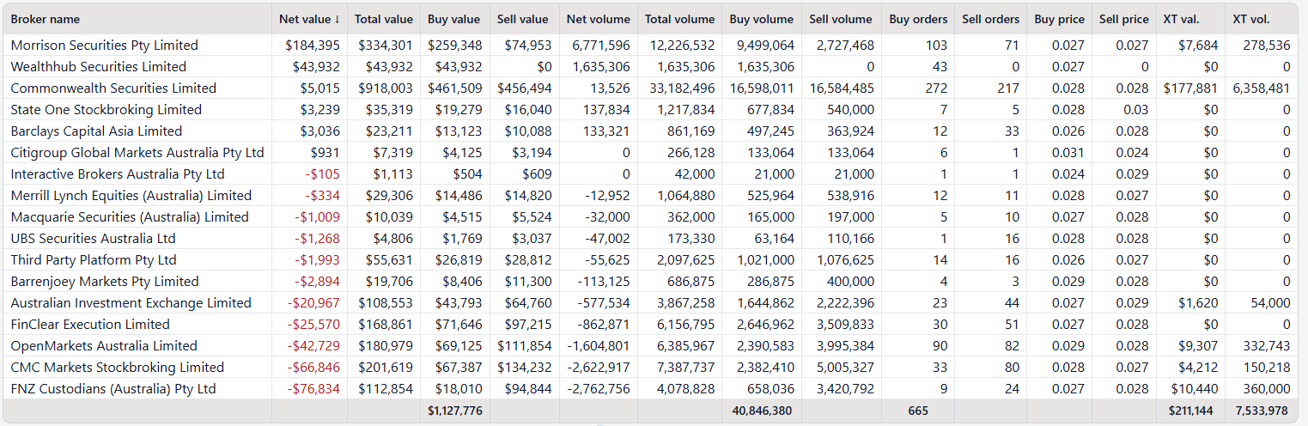Click total Buy volume 40,846,380 footer

[762, 411]
